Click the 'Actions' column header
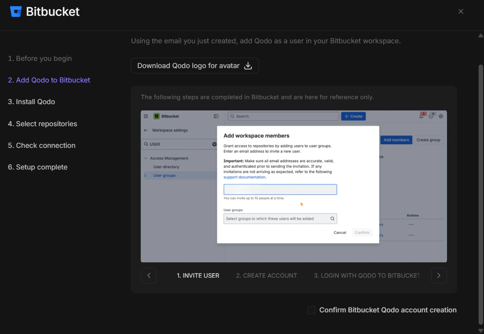Viewport: 484px width, 334px height. point(412,215)
